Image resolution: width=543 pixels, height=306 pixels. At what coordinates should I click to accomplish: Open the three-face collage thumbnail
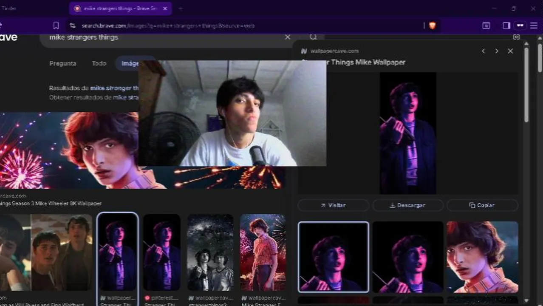(x=46, y=252)
